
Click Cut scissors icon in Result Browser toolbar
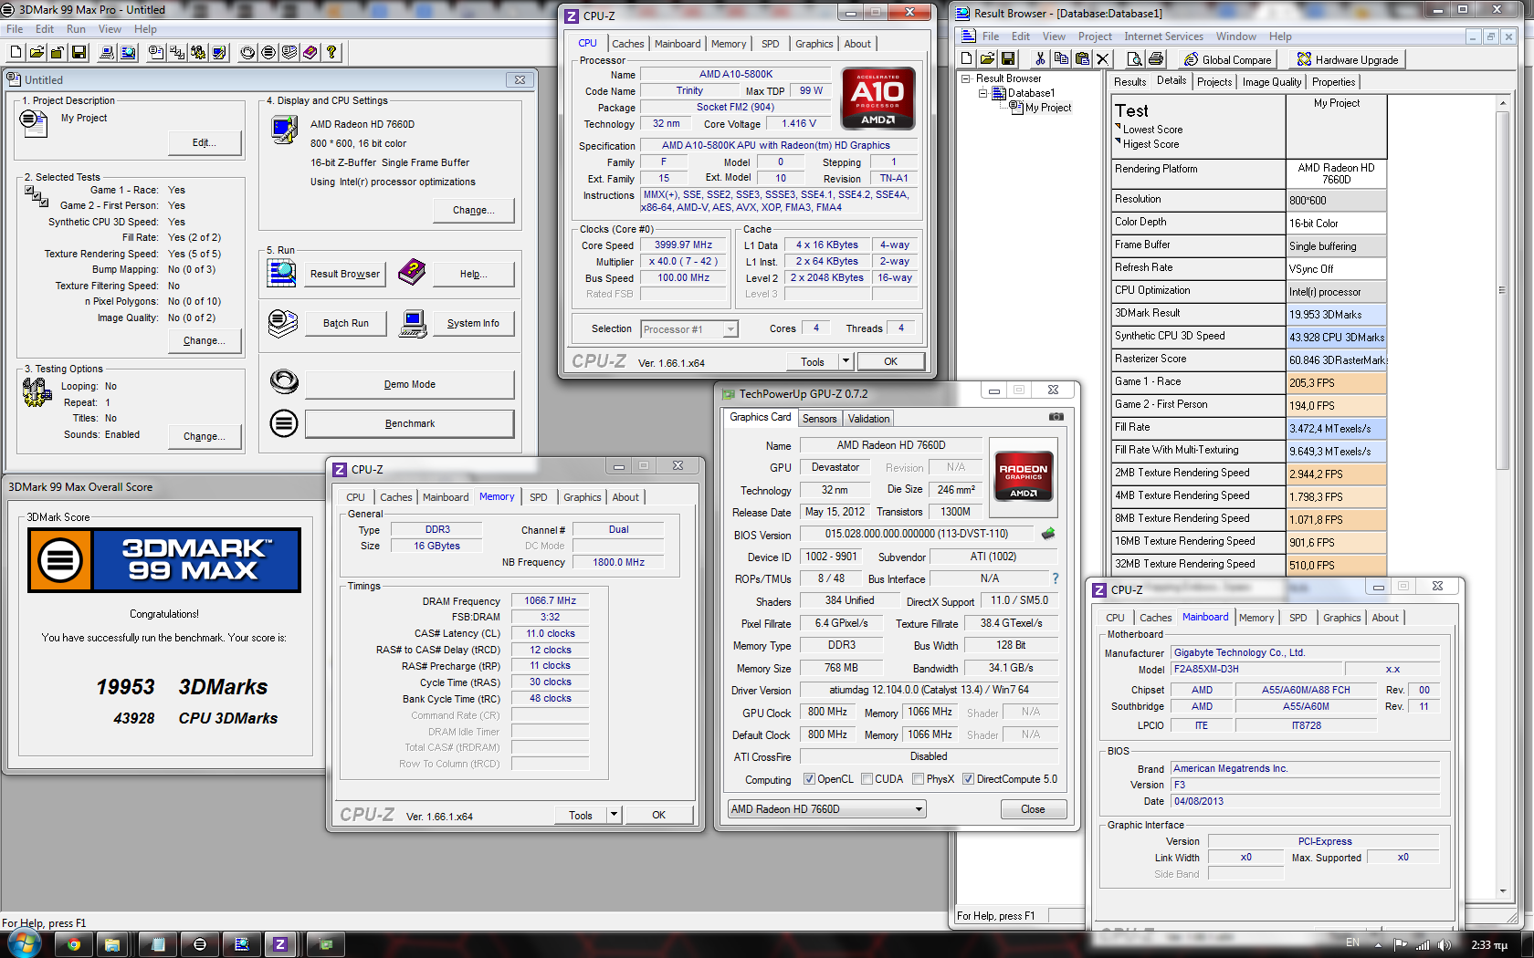point(1039,58)
